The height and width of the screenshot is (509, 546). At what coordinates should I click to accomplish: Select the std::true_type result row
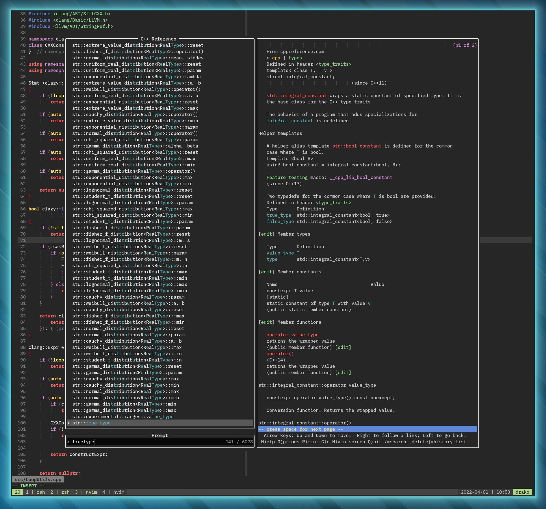(160, 423)
